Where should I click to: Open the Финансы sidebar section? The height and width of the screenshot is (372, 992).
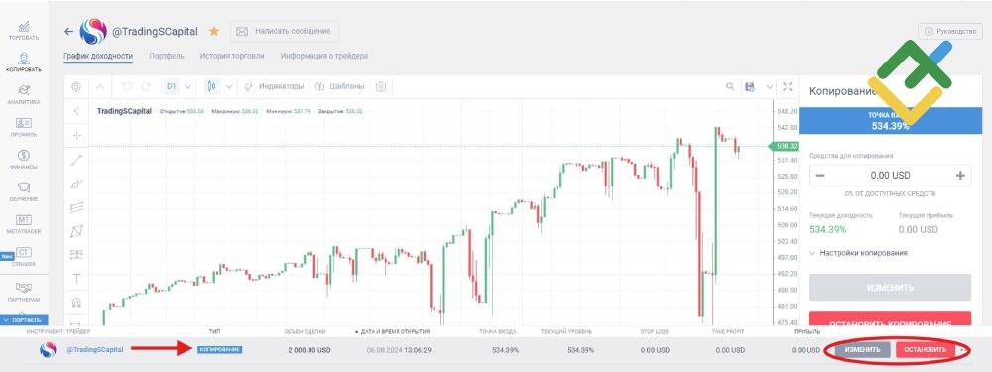coord(24,160)
